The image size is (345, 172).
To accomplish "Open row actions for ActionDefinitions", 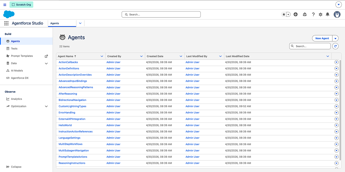I will pos(336,69).
